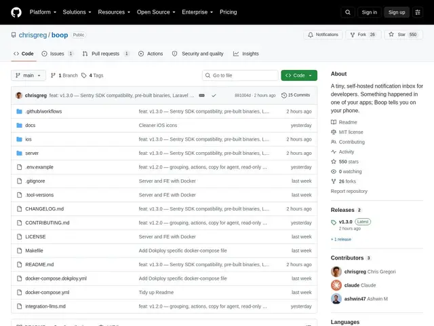Open the .tool-versions file
Image resolution: width=434 pixels, height=326 pixels.
pos(39,195)
